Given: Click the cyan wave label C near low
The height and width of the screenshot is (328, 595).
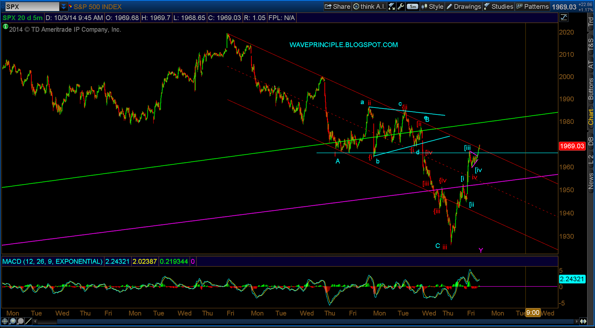Looking at the screenshot, I should pos(438,246).
